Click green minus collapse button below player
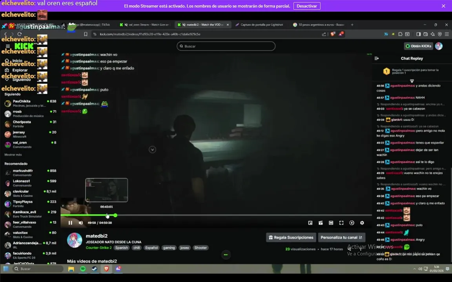 pos(226,255)
